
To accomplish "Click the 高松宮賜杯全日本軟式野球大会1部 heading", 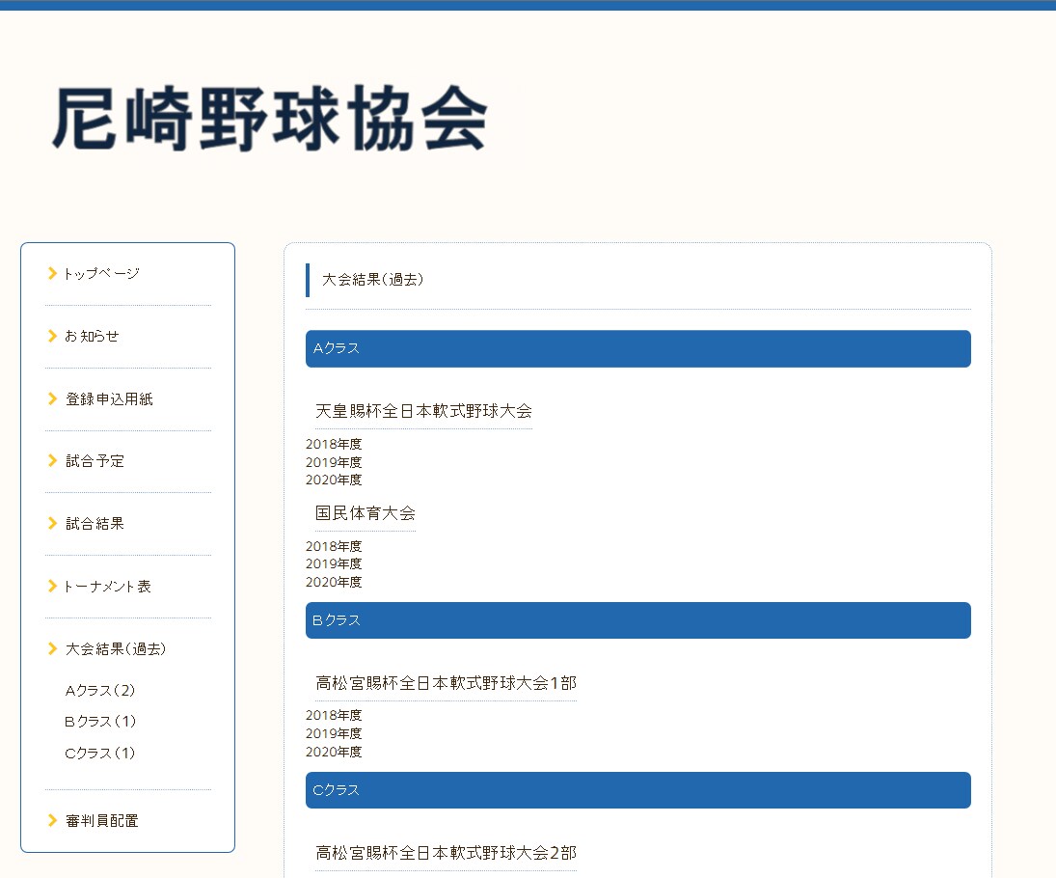I will coord(446,683).
